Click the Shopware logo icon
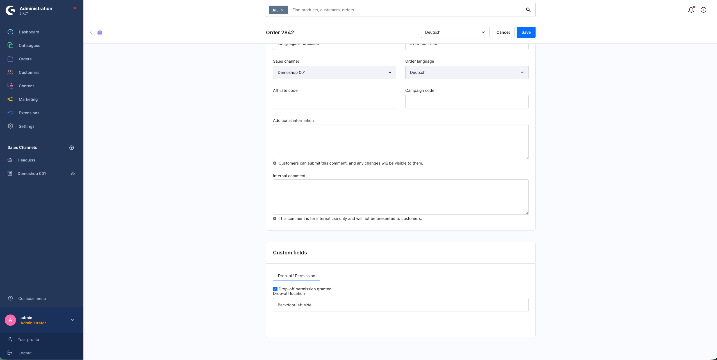 click(10, 10)
